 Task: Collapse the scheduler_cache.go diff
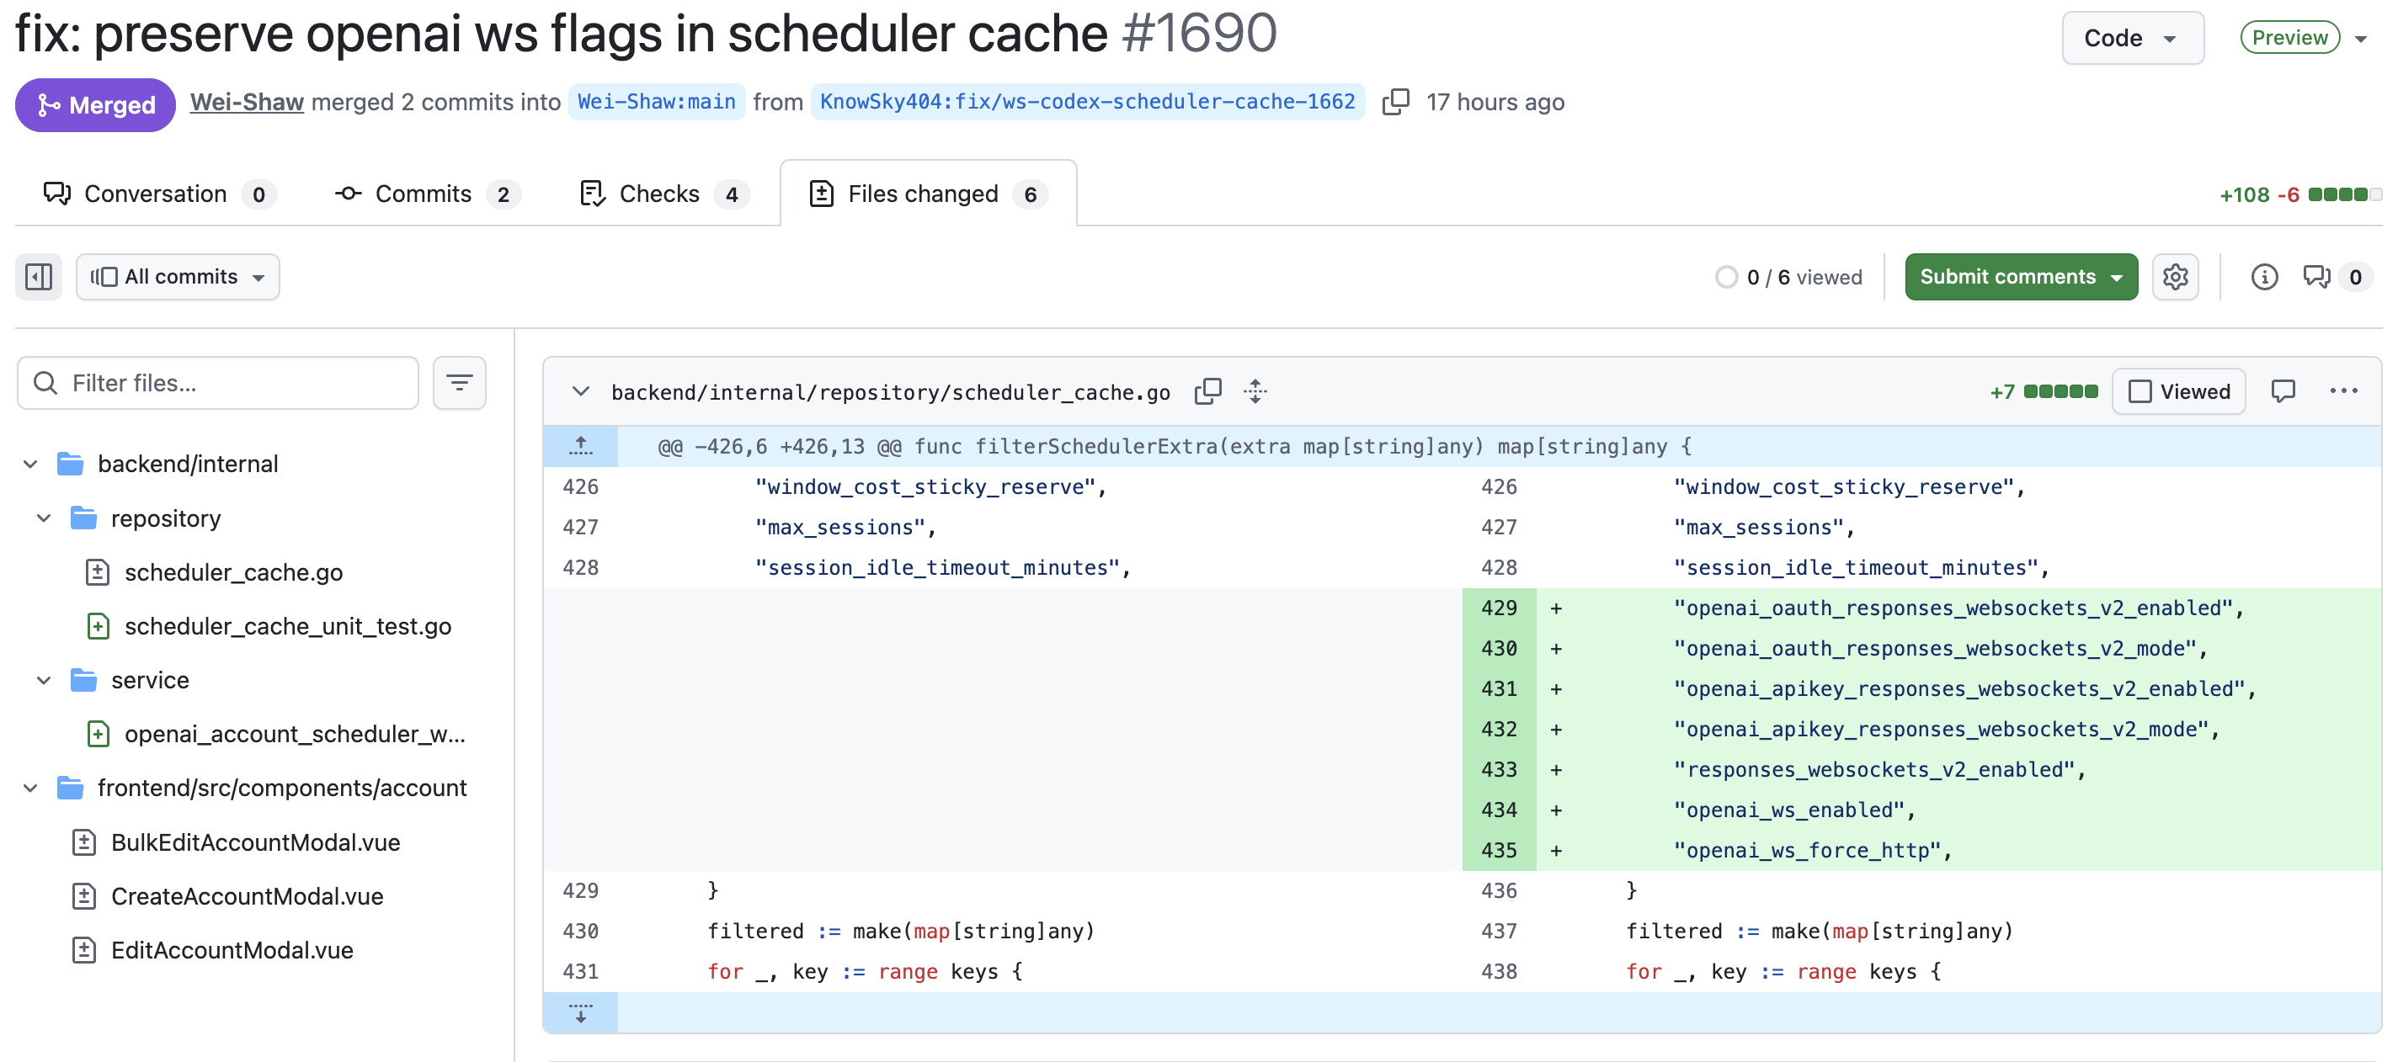click(581, 392)
